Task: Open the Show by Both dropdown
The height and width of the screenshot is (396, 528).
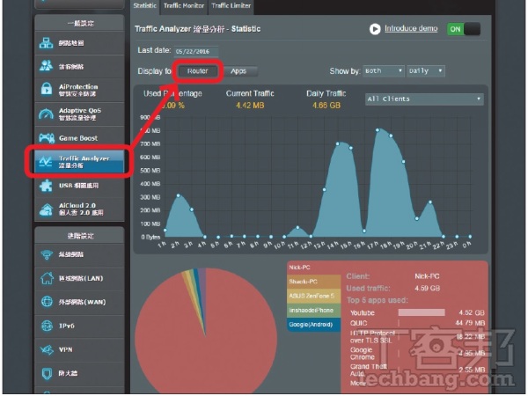Action: (384, 71)
